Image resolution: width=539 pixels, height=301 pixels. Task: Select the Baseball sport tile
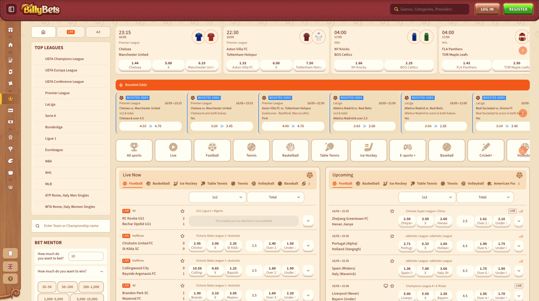(447, 150)
